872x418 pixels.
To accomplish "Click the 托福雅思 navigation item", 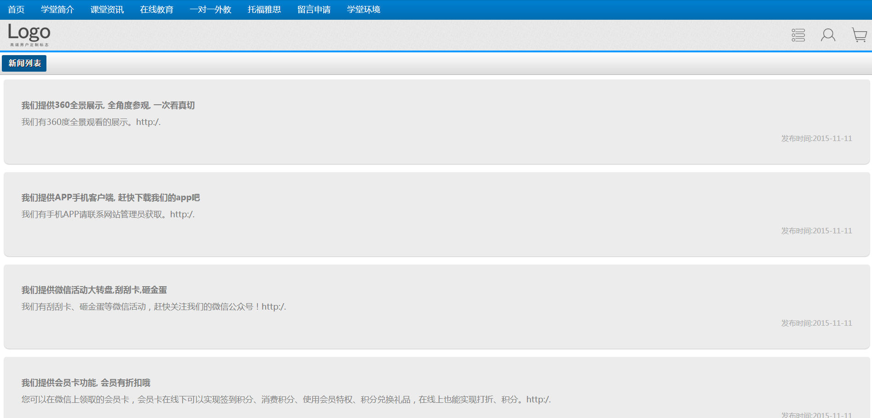I will click(x=264, y=10).
